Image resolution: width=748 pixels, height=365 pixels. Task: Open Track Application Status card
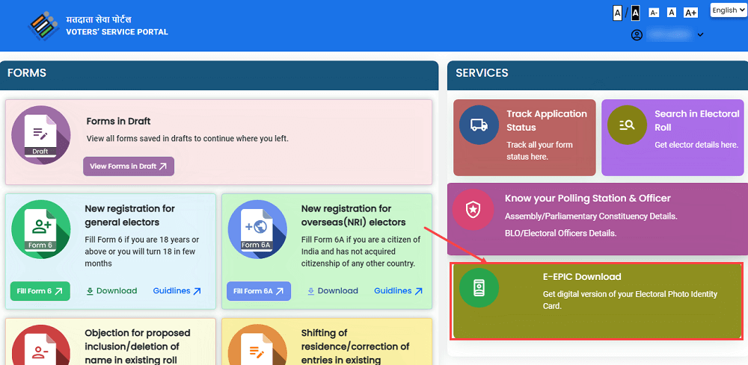525,137
